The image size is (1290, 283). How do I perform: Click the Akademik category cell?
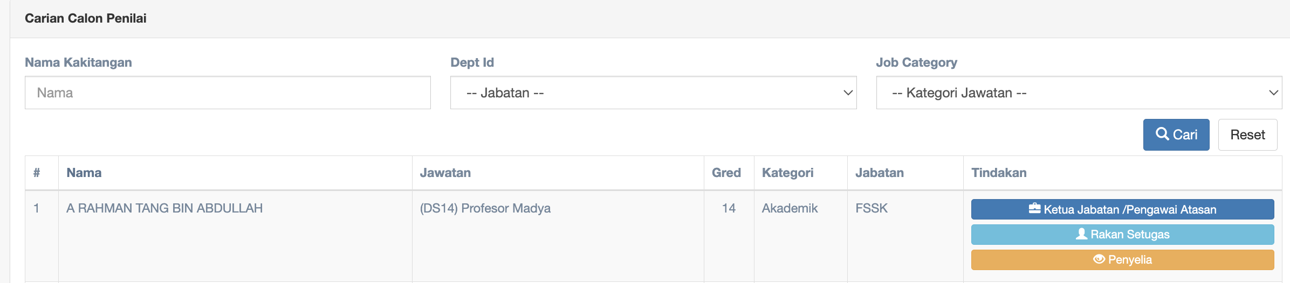pos(790,208)
